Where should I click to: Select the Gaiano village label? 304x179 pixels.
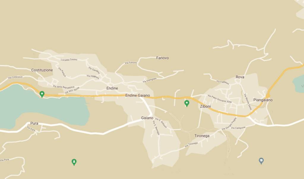pyautogui.click(x=147, y=118)
